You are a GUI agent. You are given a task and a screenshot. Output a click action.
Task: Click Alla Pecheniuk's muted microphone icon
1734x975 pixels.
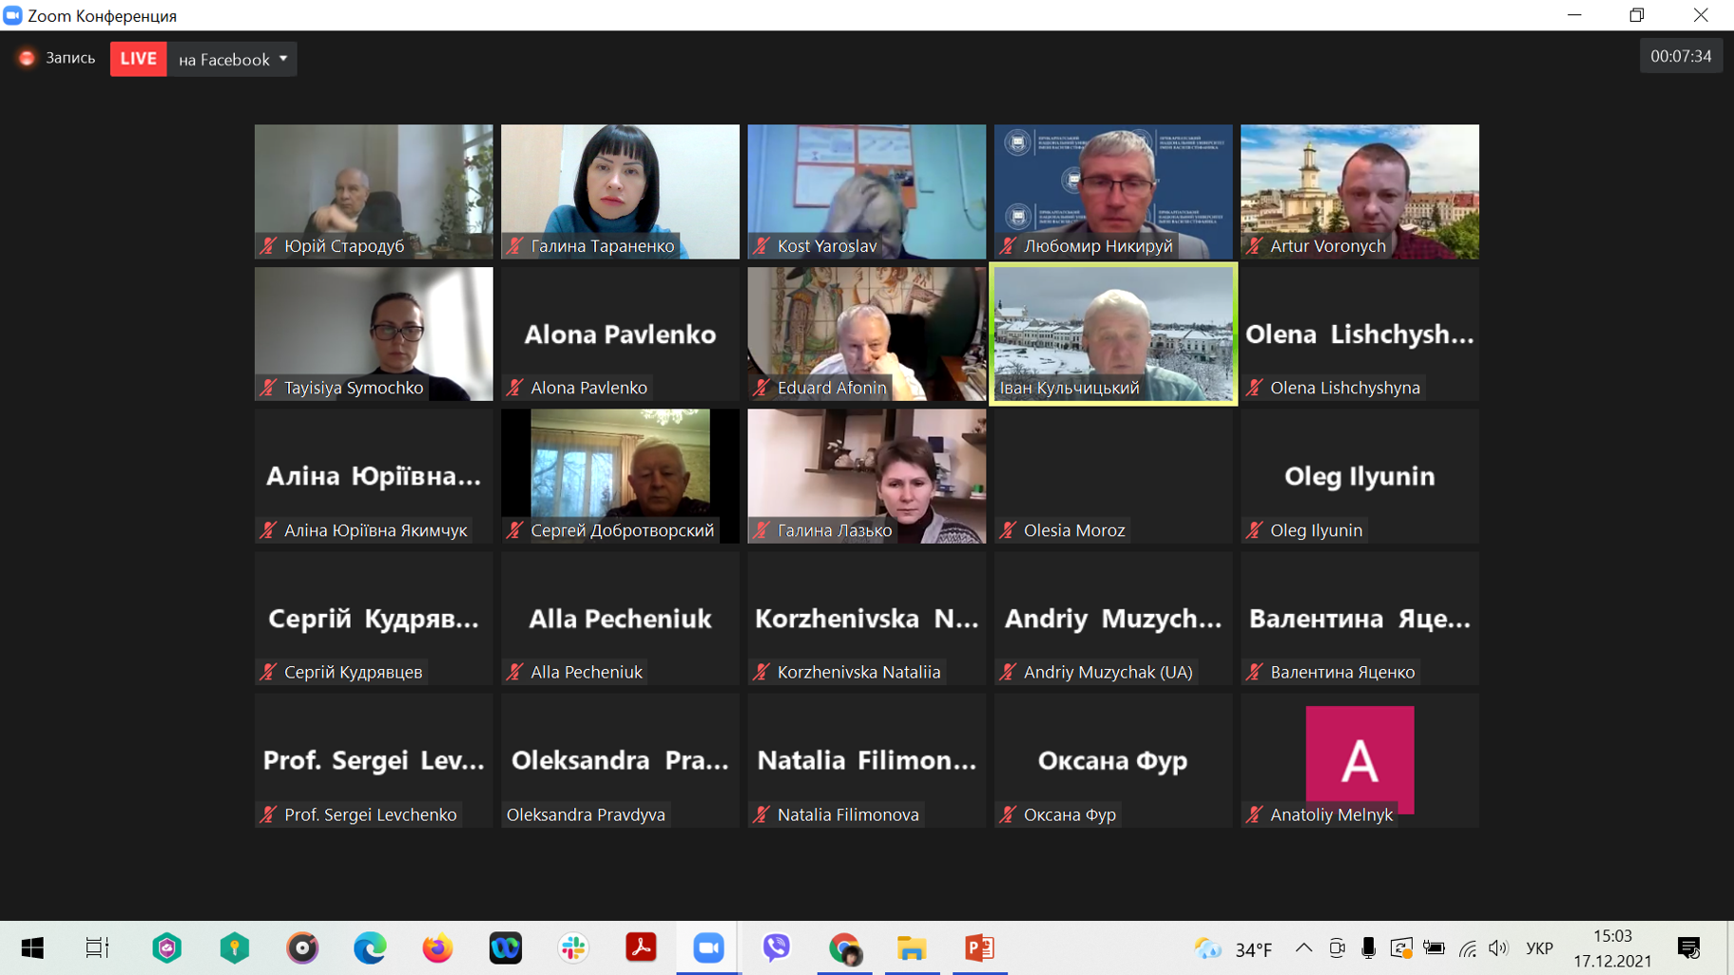pyautogui.click(x=515, y=672)
